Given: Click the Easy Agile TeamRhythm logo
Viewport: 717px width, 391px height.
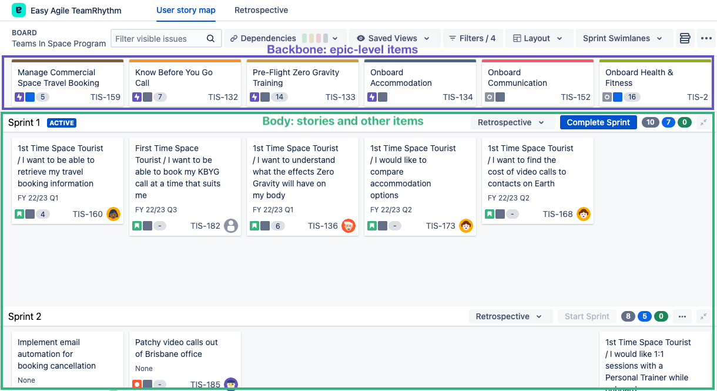Looking at the screenshot, I should (19, 10).
